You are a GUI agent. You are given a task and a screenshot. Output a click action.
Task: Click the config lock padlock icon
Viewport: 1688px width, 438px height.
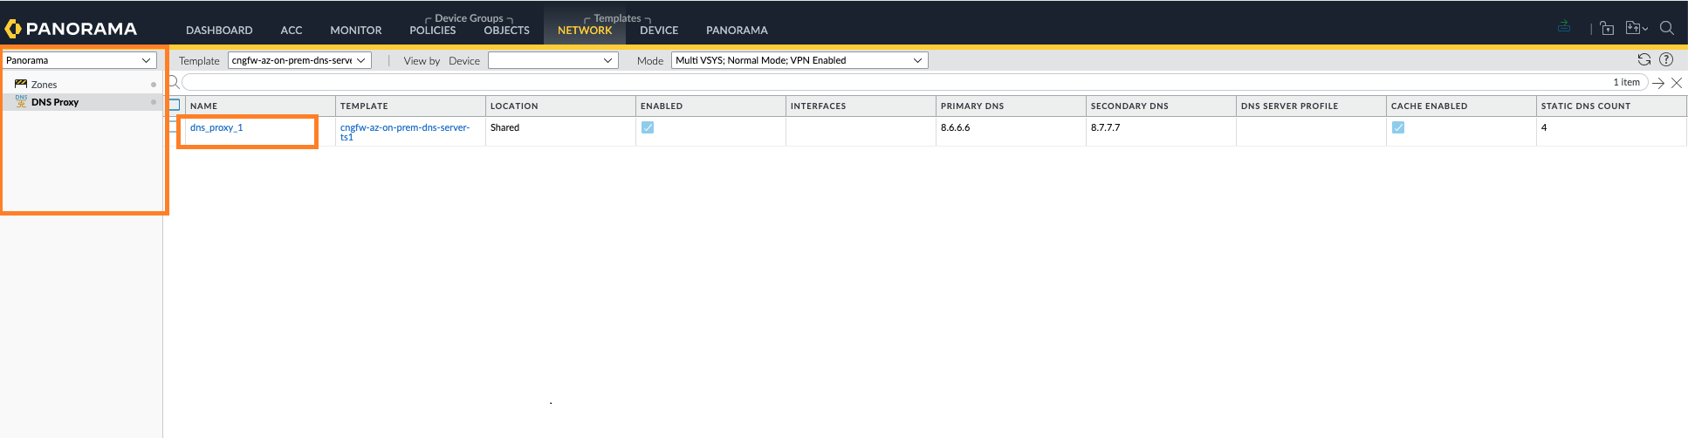1607,29
